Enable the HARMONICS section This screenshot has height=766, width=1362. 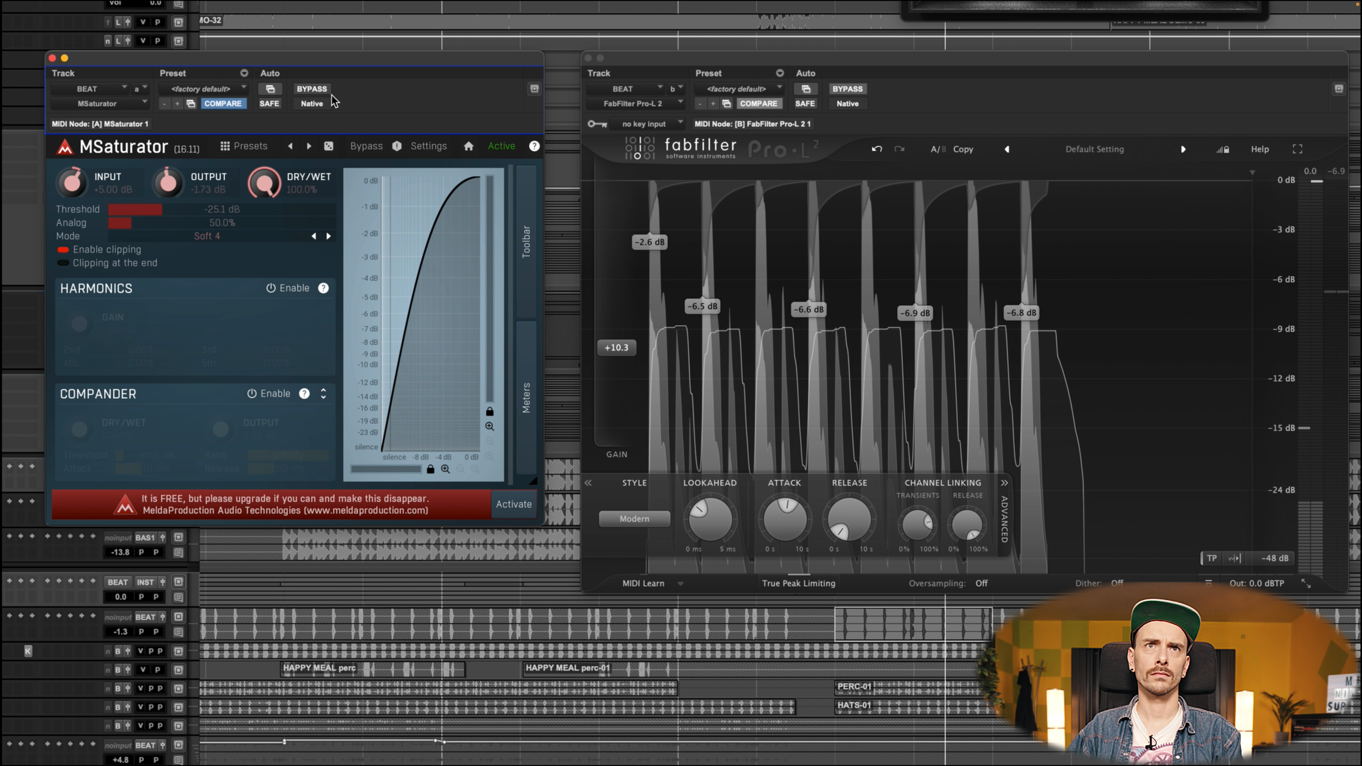tap(288, 288)
